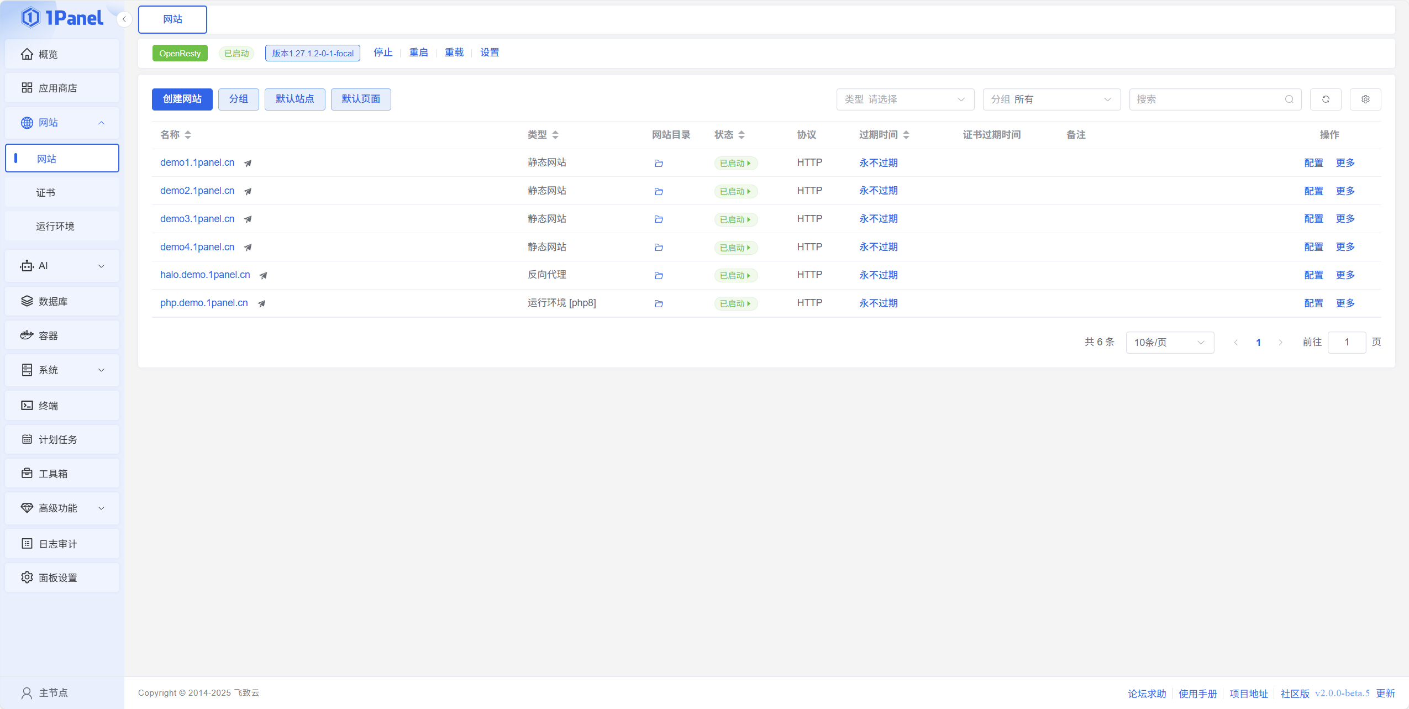Toggle the running status of php.demo.1panel.cn
The height and width of the screenshot is (709, 1409).
point(735,304)
